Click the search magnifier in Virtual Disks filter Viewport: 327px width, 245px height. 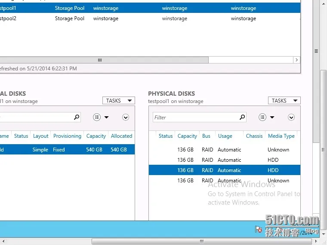tap(77, 117)
